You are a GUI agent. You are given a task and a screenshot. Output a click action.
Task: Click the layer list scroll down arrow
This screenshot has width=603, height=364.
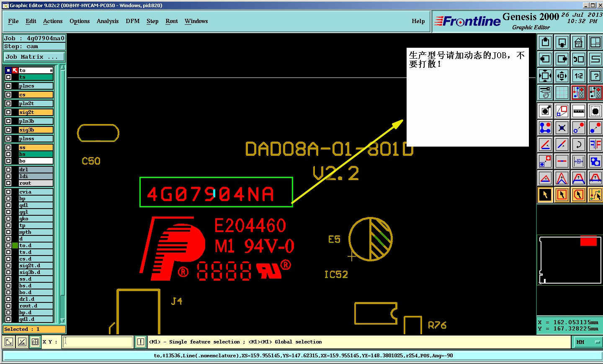coord(62,320)
